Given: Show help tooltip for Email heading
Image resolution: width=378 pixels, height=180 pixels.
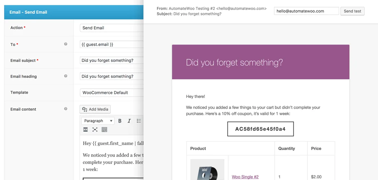Looking at the screenshot, I should click(66, 76).
